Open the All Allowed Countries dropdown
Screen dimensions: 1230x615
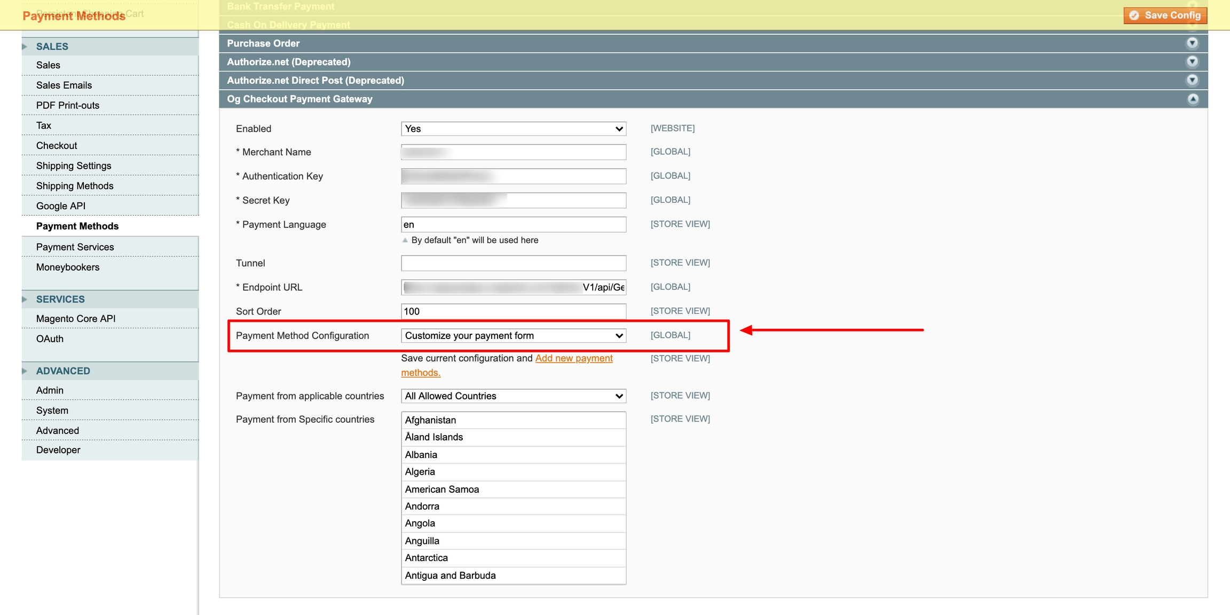pos(513,396)
